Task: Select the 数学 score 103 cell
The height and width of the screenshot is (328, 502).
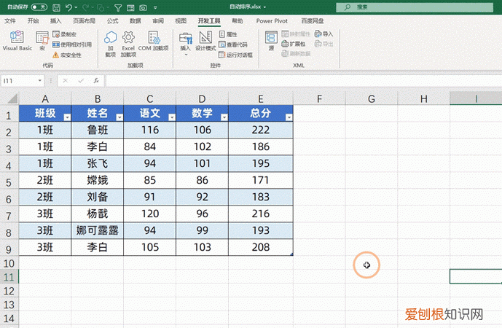Action: tap(202, 247)
